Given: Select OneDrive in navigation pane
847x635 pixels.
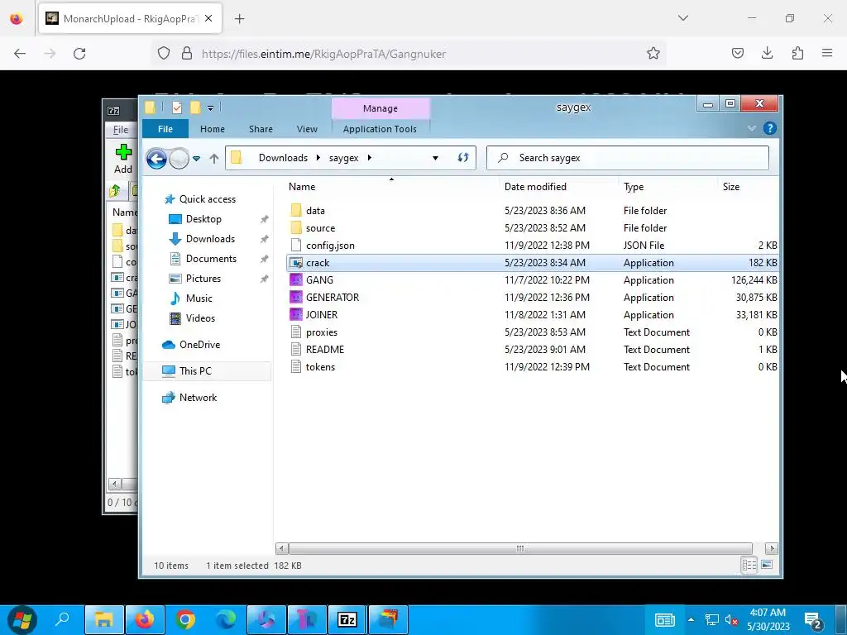Looking at the screenshot, I should pos(199,345).
